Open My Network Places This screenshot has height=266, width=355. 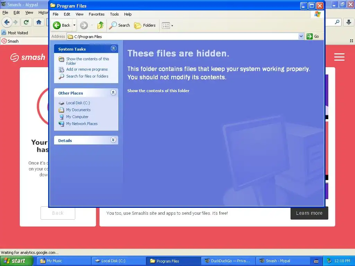tap(82, 124)
